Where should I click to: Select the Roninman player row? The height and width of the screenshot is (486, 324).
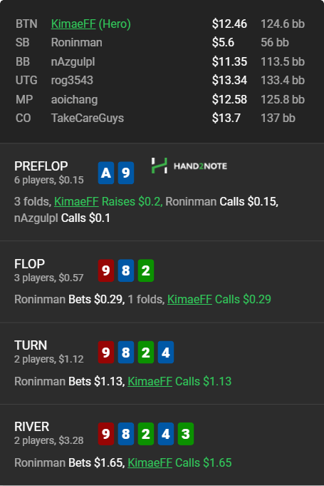tap(160, 43)
